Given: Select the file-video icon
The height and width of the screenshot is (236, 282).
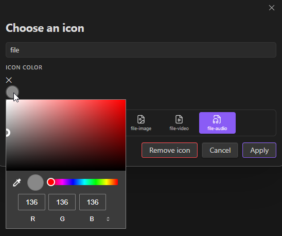Looking at the screenshot, I should click(x=179, y=123).
